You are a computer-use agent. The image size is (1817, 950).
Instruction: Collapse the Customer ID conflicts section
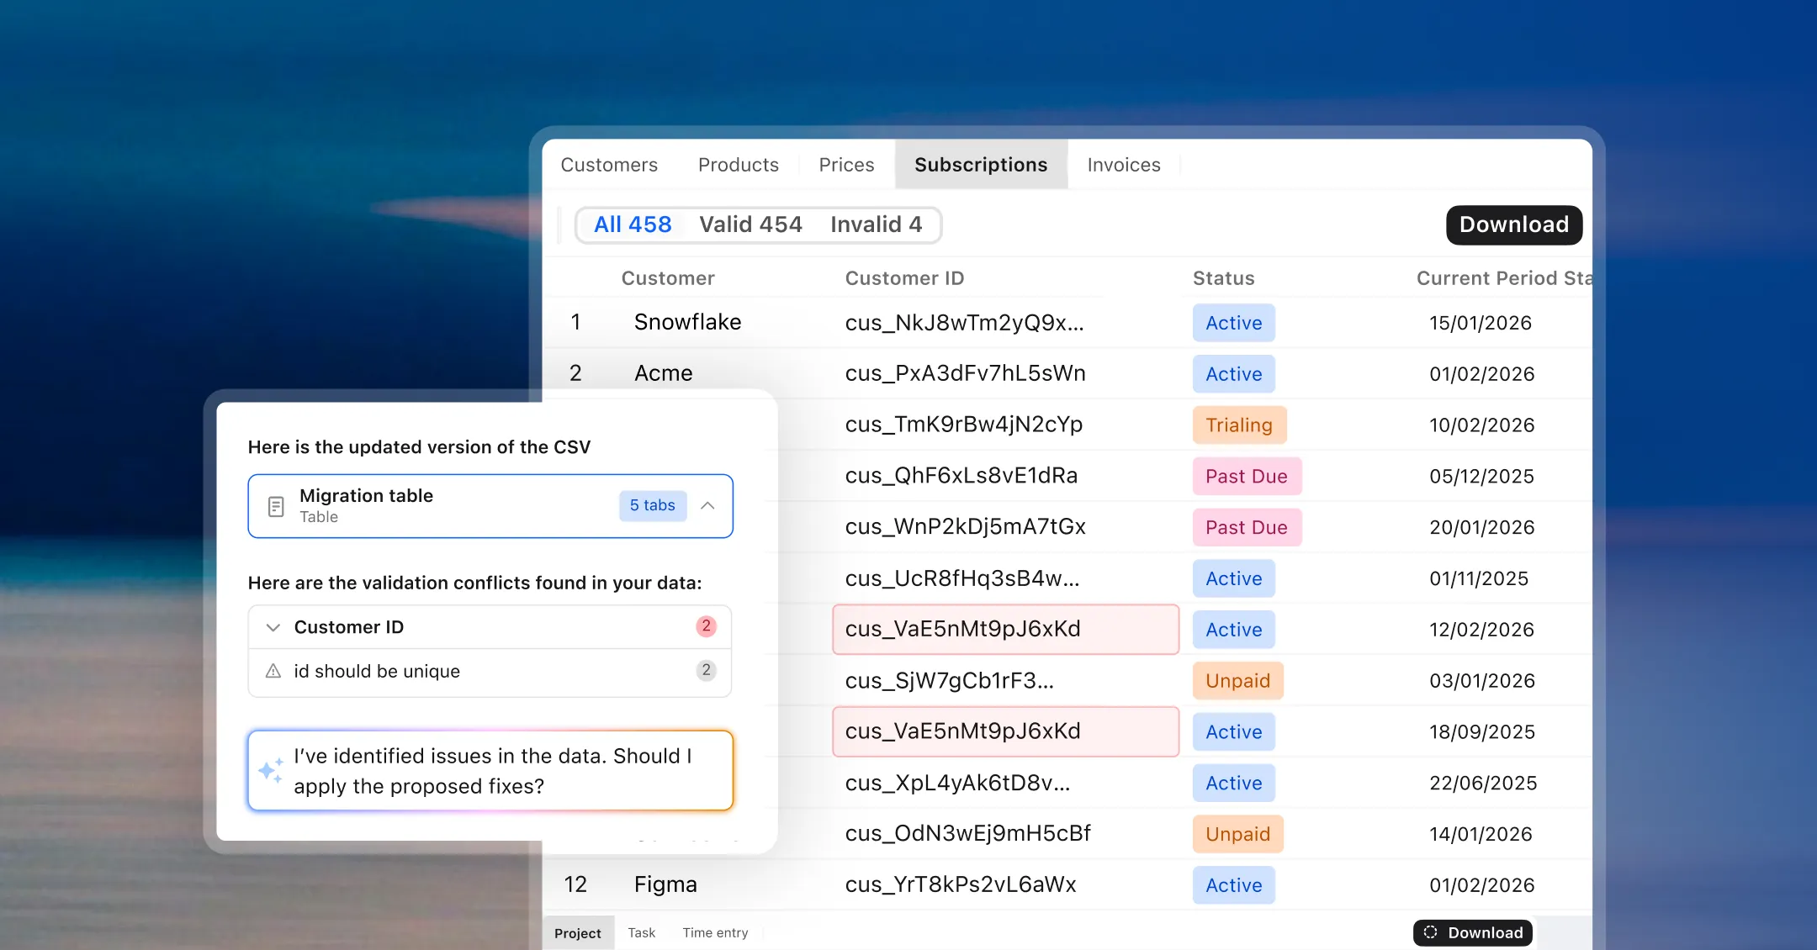pos(273,627)
